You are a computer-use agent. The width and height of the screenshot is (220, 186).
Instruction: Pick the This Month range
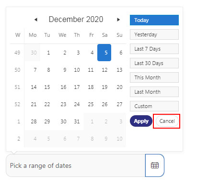click(154, 77)
